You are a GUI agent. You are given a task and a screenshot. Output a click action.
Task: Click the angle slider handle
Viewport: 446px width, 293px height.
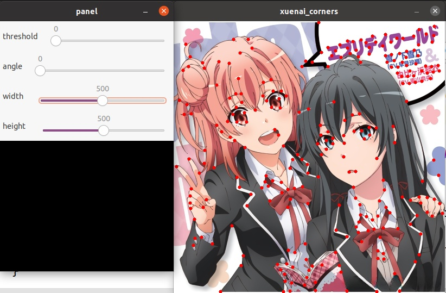coord(40,71)
